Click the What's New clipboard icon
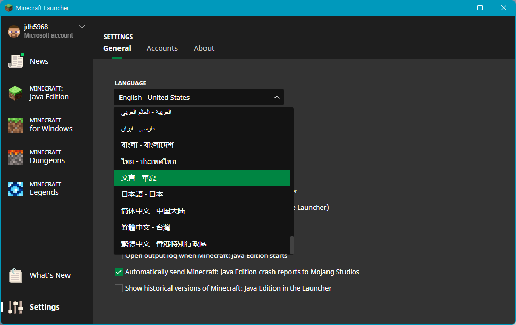 coord(15,276)
